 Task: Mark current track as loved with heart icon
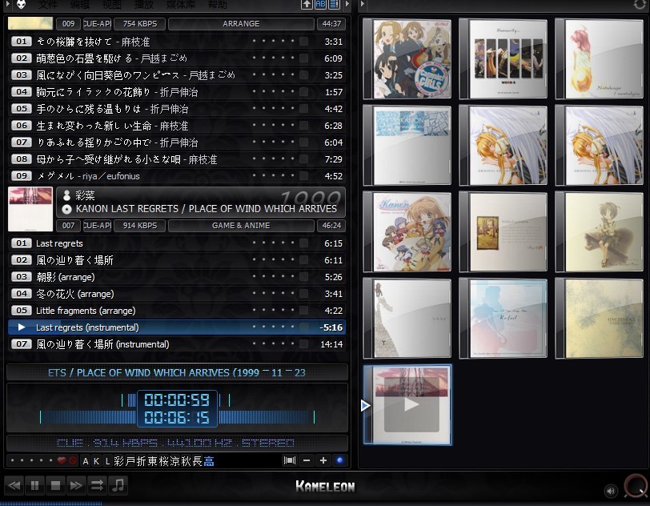click(62, 460)
